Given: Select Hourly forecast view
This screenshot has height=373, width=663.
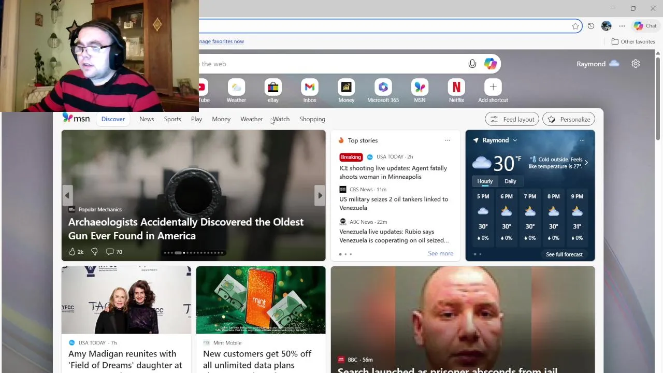Looking at the screenshot, I should (485, 181).
